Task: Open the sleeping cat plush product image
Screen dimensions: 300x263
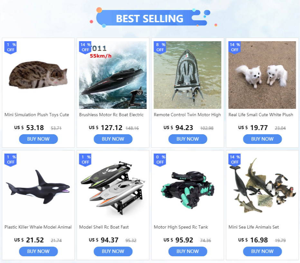Action: 38,75
